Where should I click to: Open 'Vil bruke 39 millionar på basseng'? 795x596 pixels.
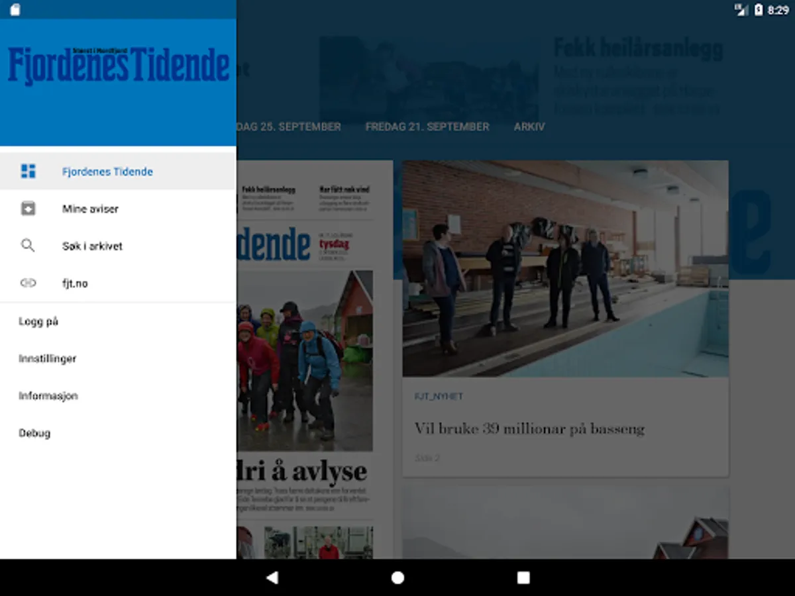coord(529,428)
